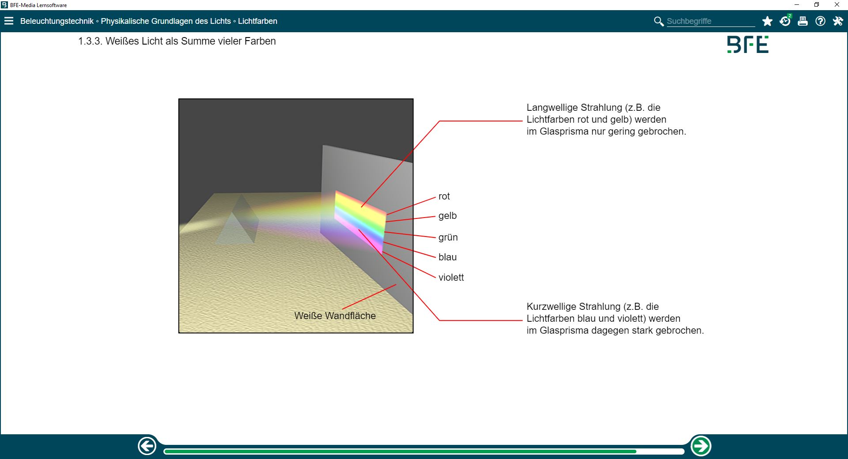
Task: Click the 'violett' color label
Action: (x=451, y=278)
